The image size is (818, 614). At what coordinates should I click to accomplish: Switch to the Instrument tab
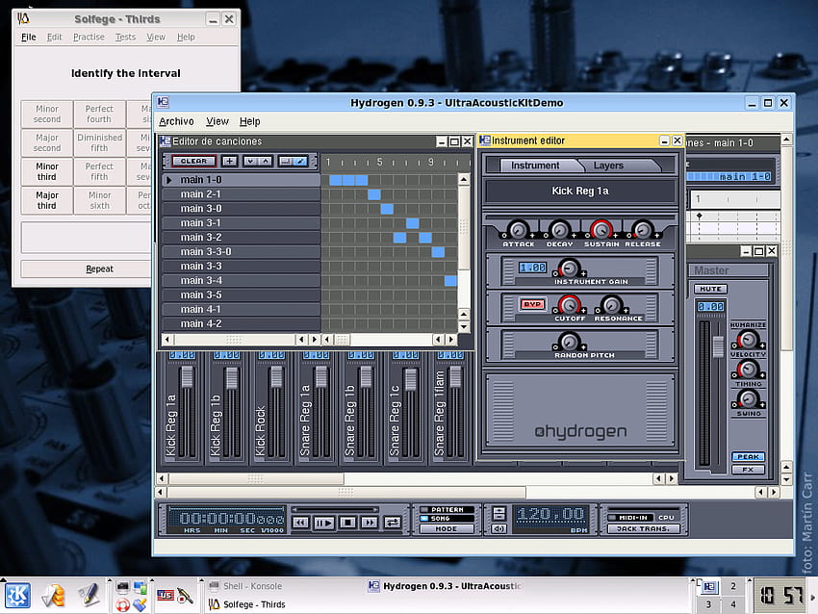[535, 166]
